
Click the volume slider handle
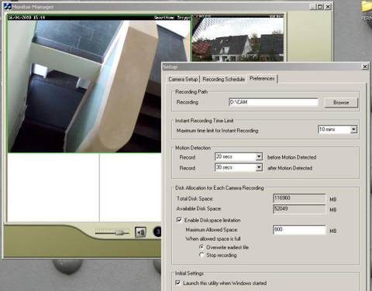(x=119, y=233)
